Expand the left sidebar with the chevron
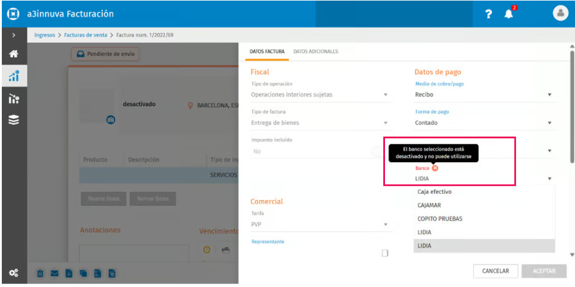 click(13, 35)
